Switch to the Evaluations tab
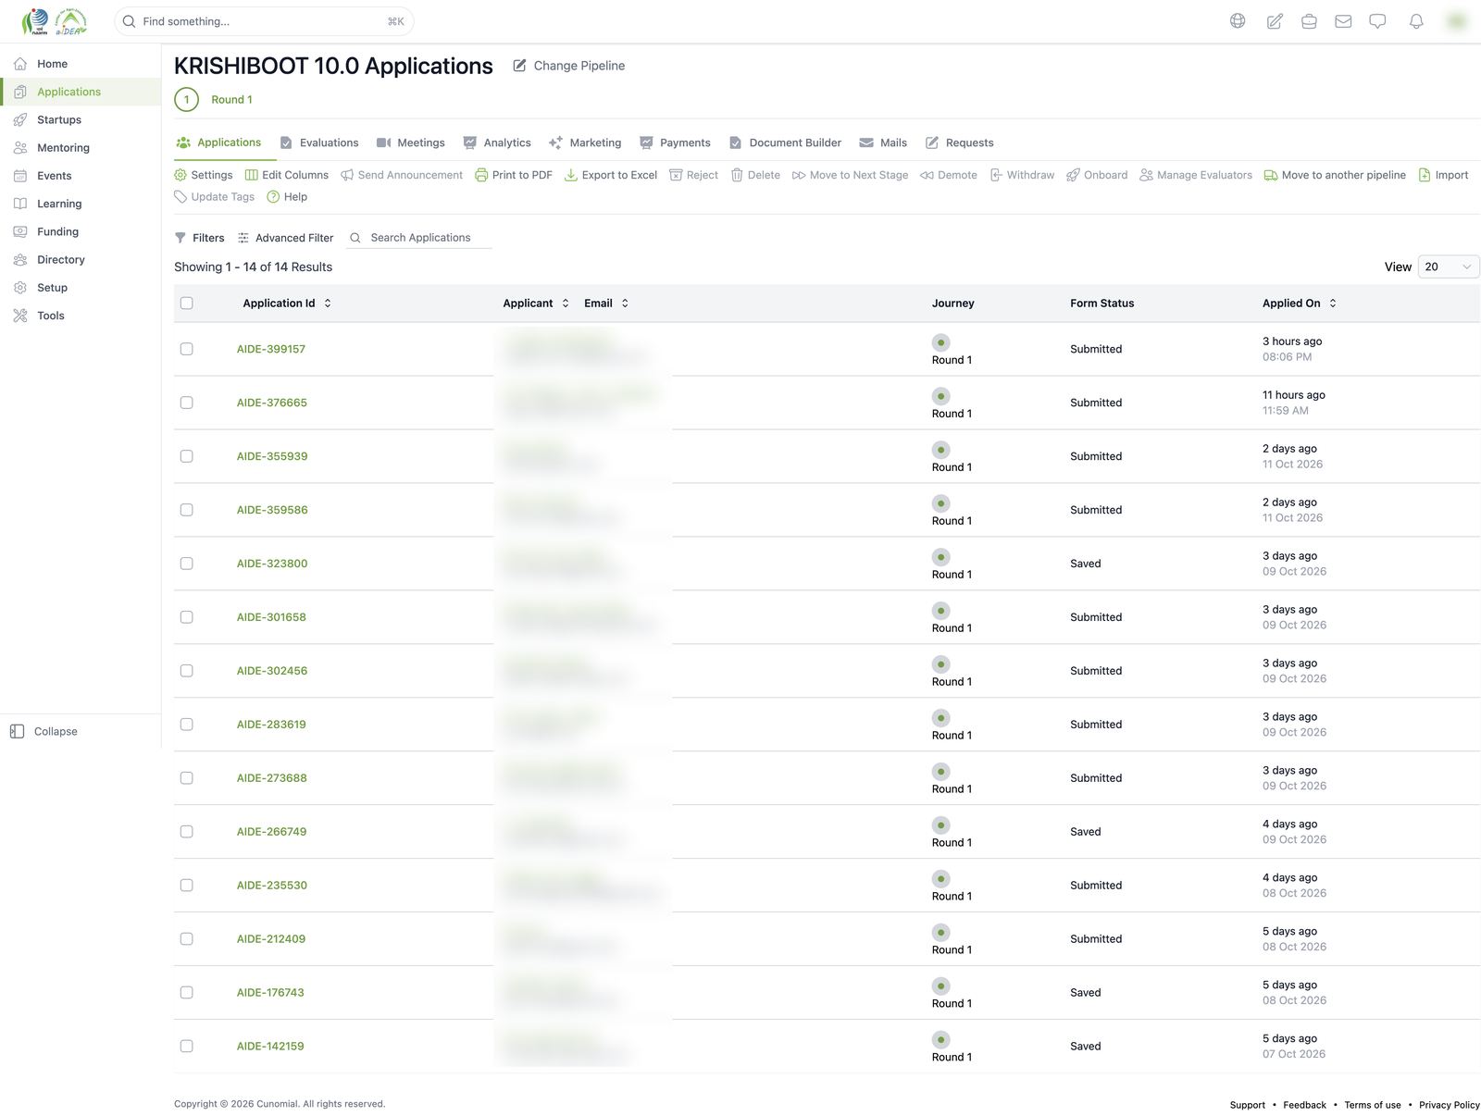1481x1116 pixels. tap(319, 143)
